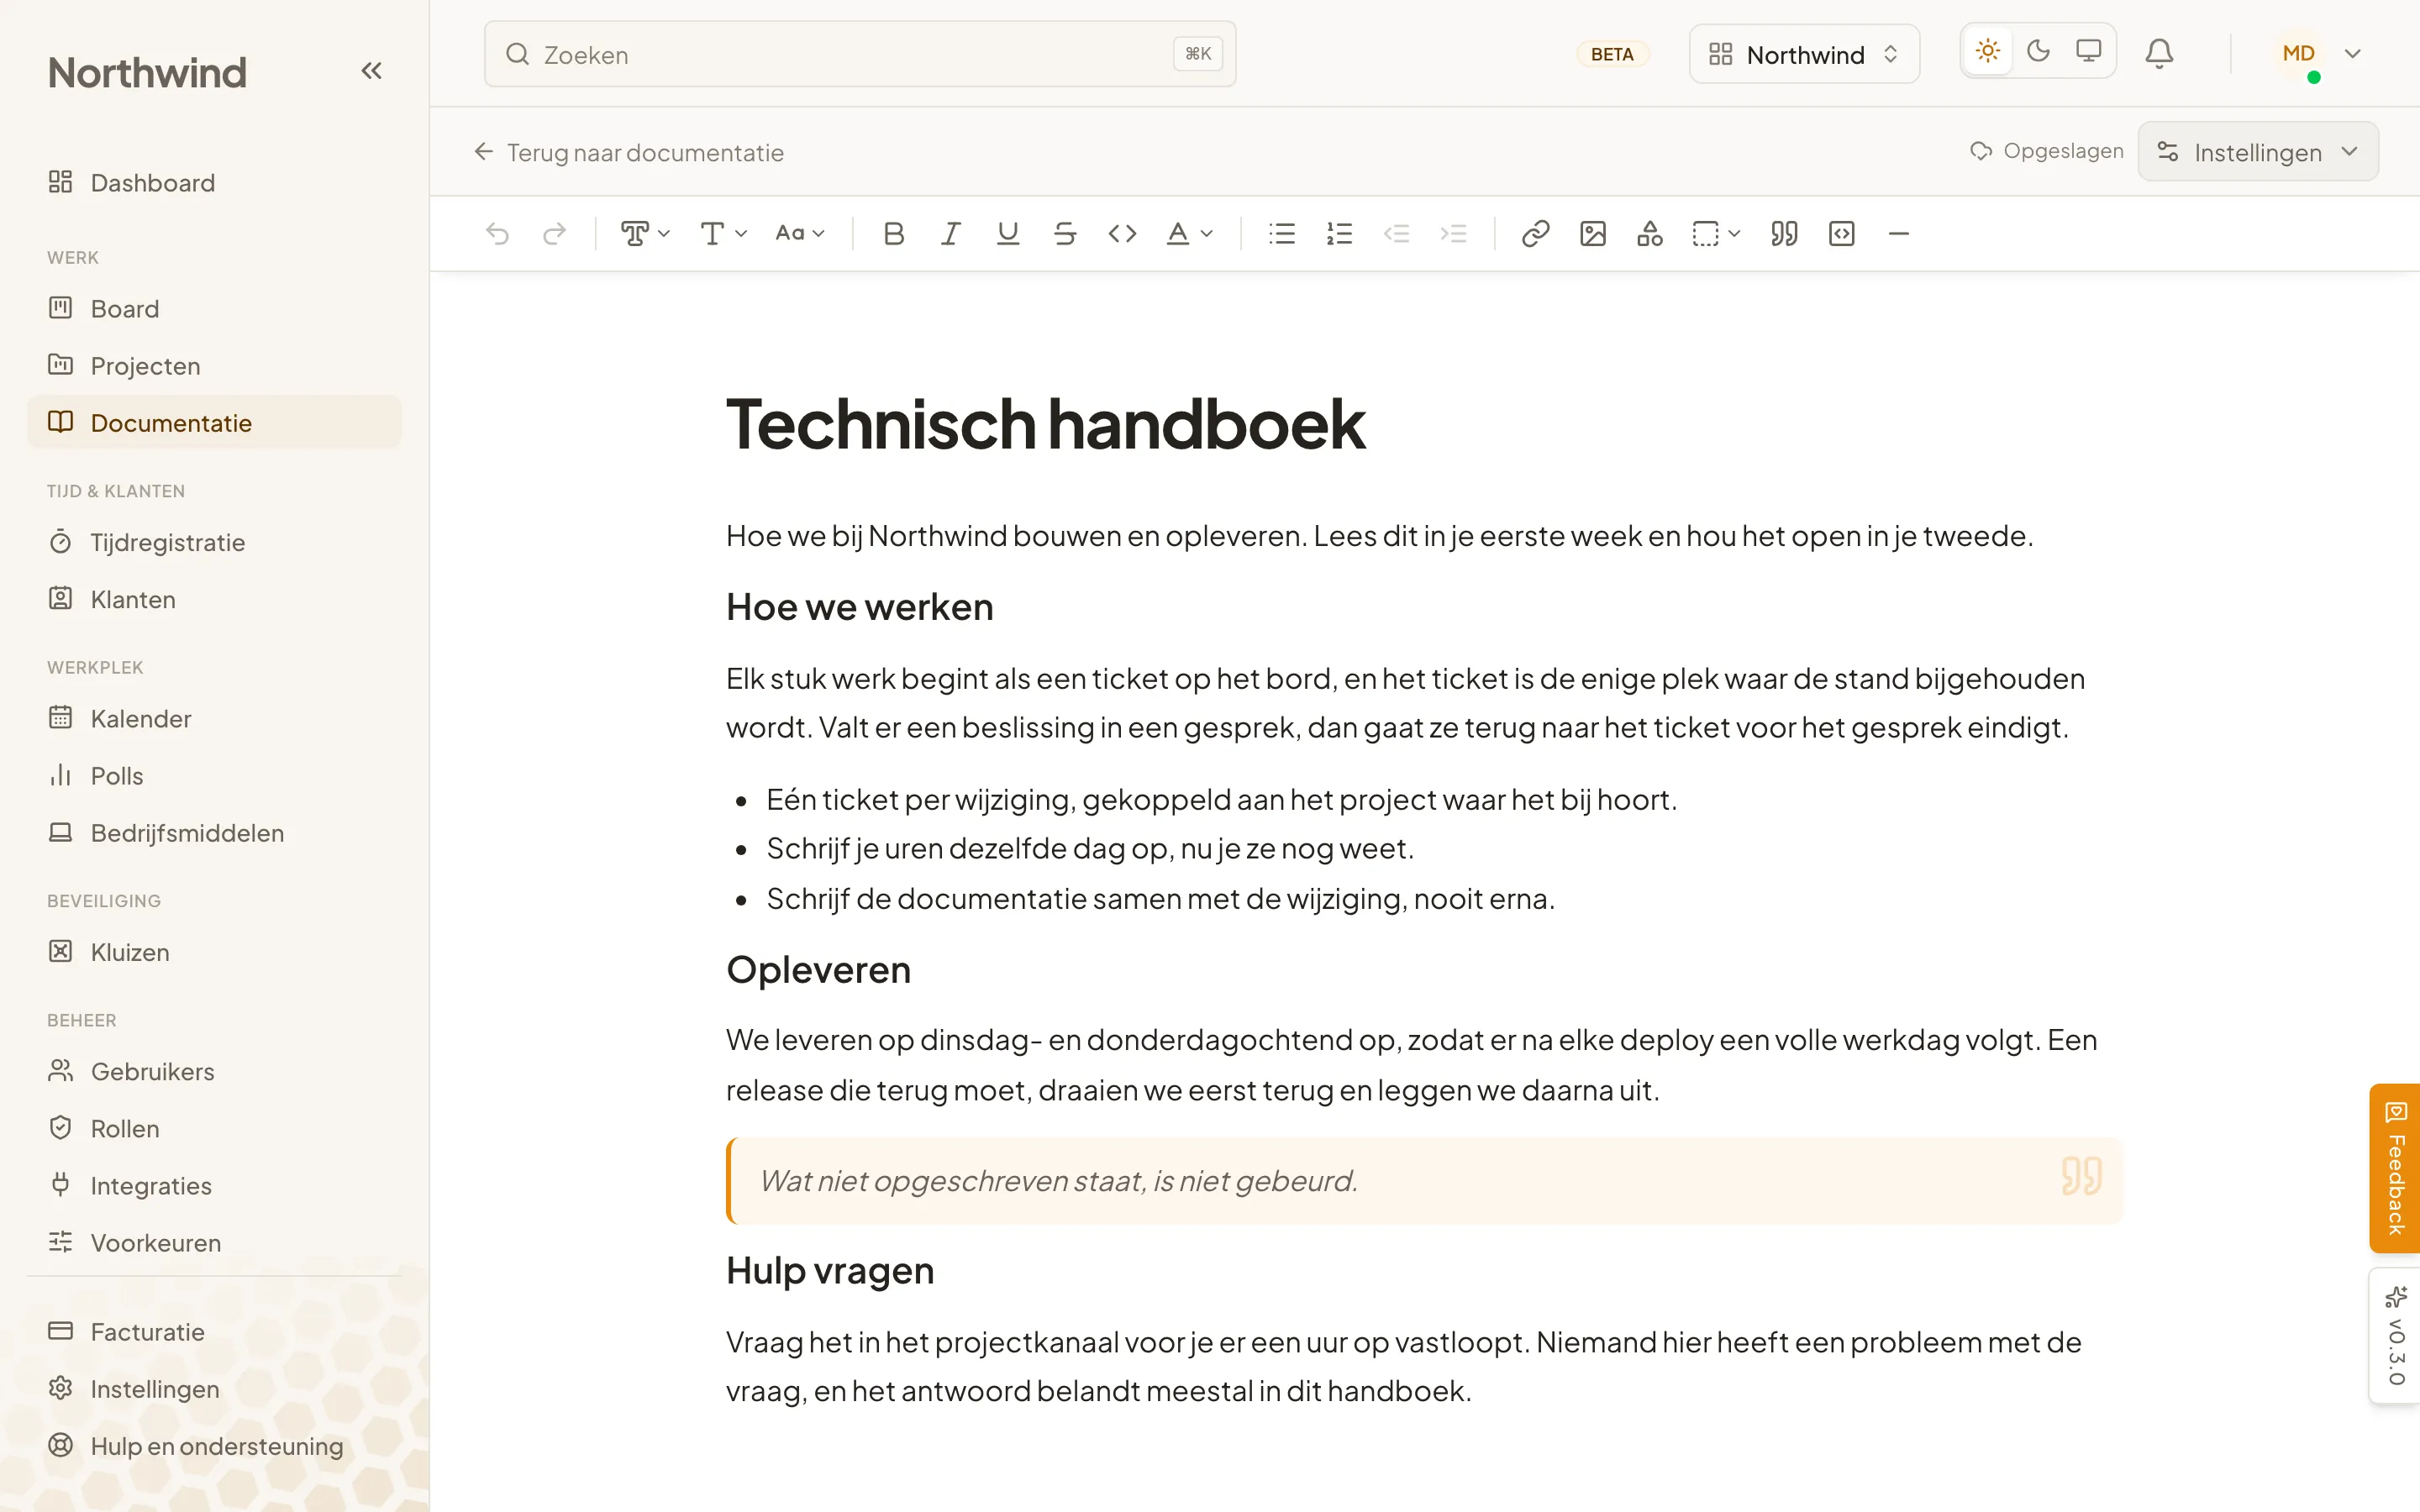This screenshot has width=2420, height=1512.
Task: Go to Board in the sidebar
Action: [214, 309]
